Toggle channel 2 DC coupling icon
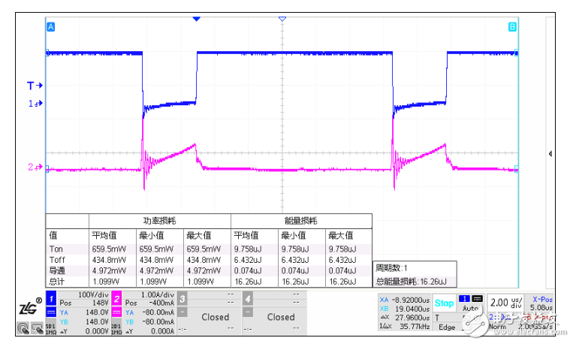 click(116, 312)
